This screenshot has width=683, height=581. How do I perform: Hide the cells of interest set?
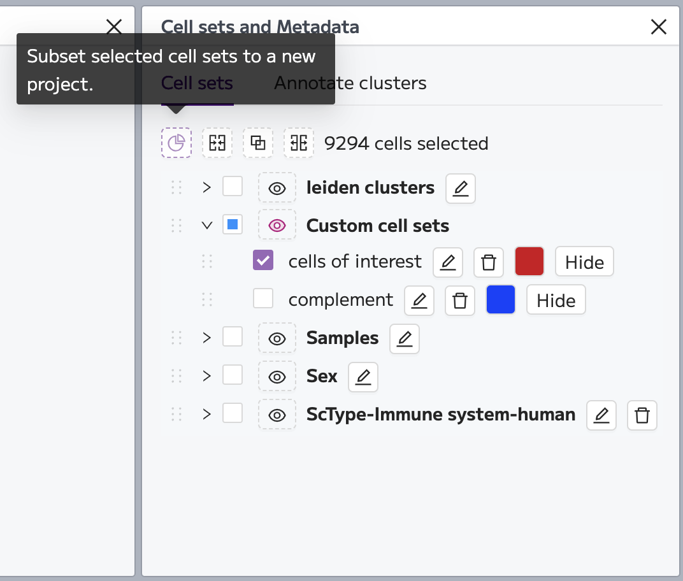pos(584,262)
